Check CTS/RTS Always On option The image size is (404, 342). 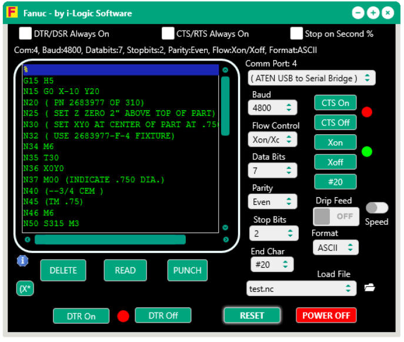(168, 34)
